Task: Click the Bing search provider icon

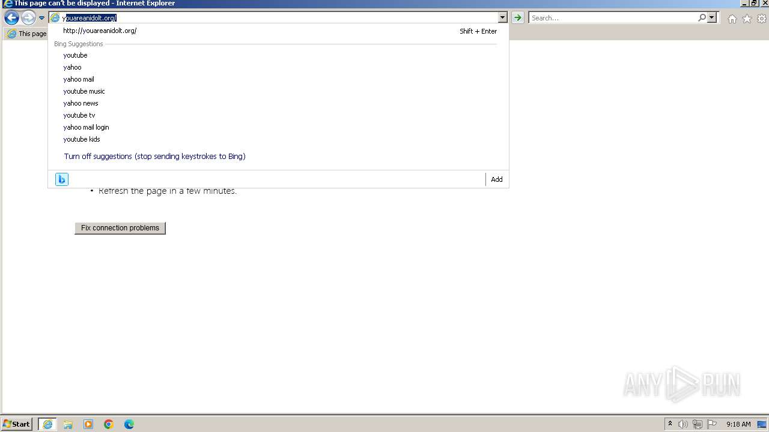Action: point(62,179)
